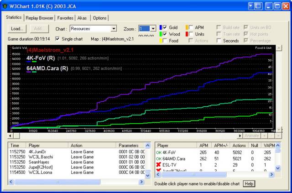The image size is (292, 193).
Task: Enable the APM checkbox
Action: click(x=191, y=27)
